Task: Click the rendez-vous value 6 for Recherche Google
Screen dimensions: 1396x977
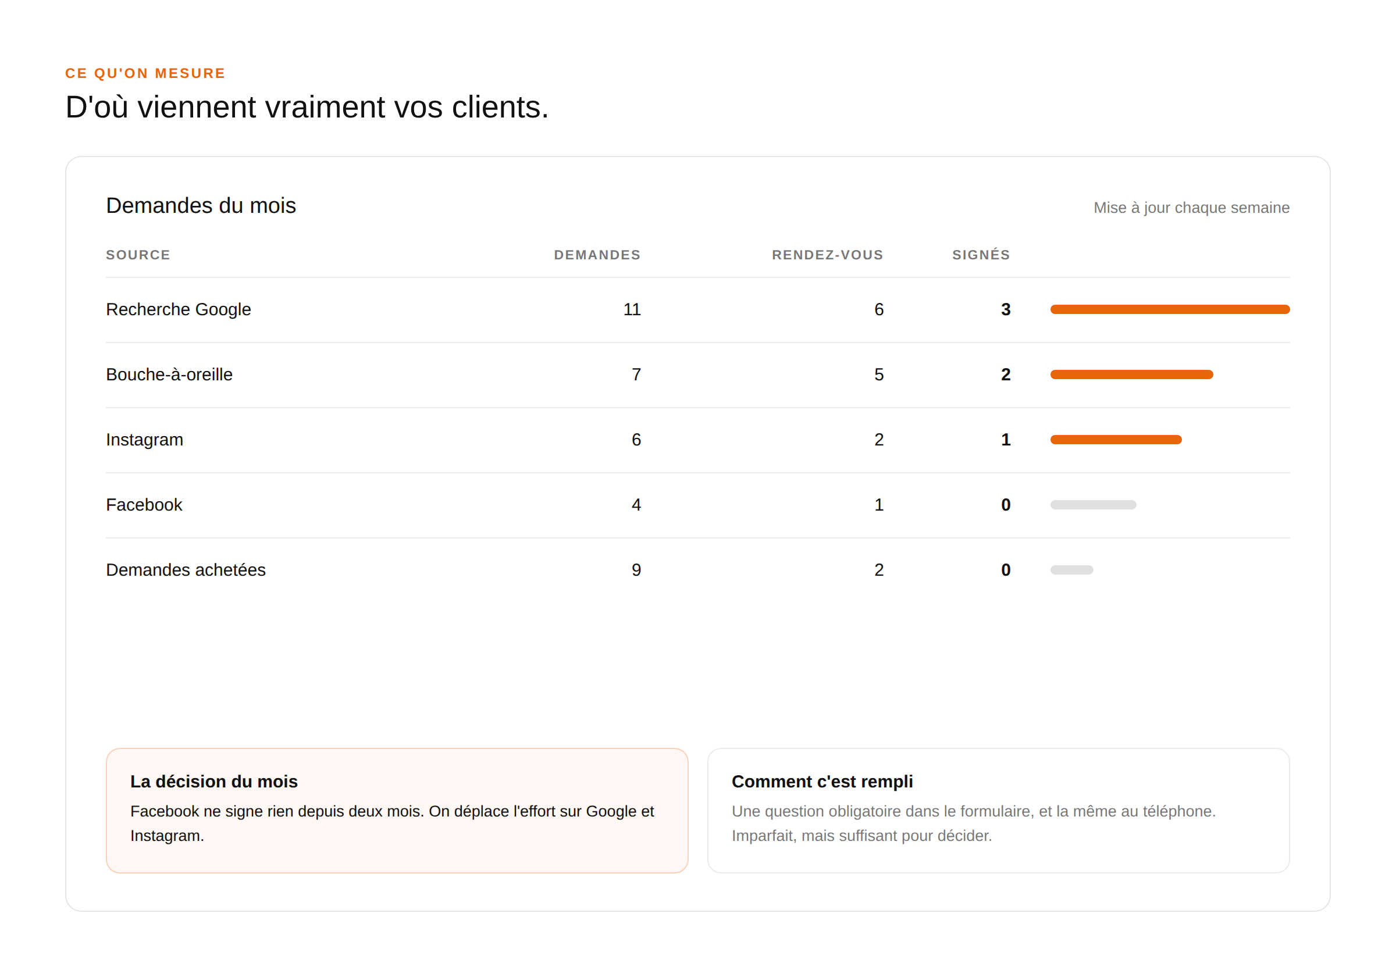Action: 879,309
